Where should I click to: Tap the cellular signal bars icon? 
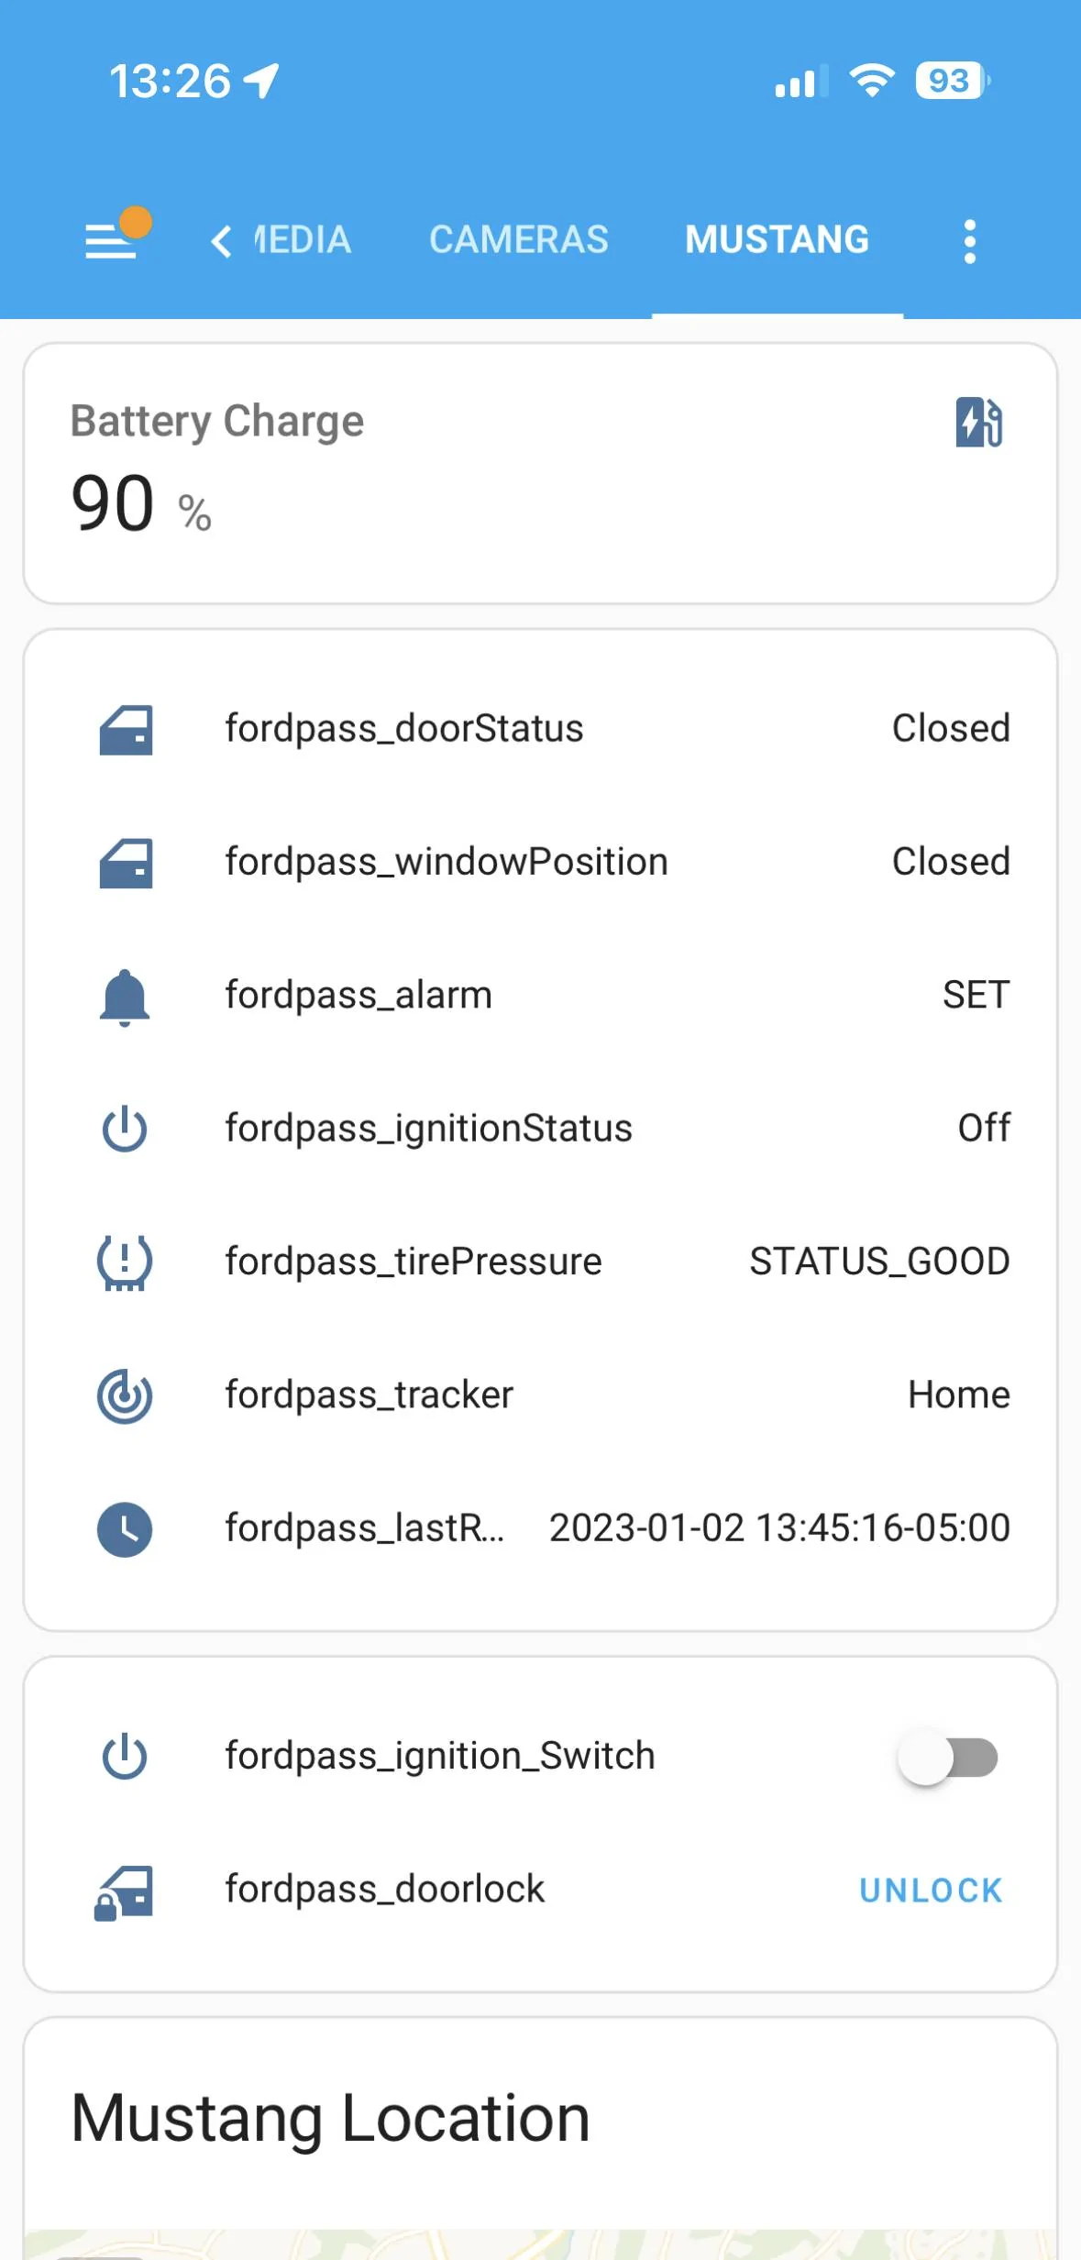800,82
